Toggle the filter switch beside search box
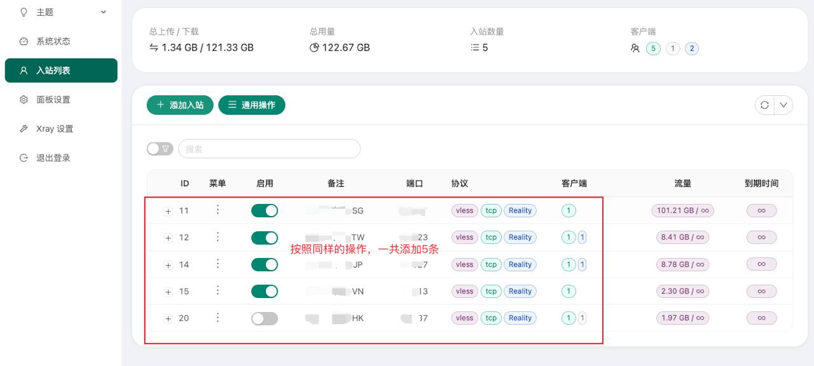 160,149
